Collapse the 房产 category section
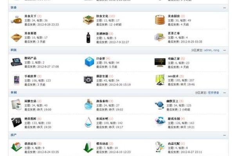Viewport: 235px width, 156px height. (x=224, y=135)
